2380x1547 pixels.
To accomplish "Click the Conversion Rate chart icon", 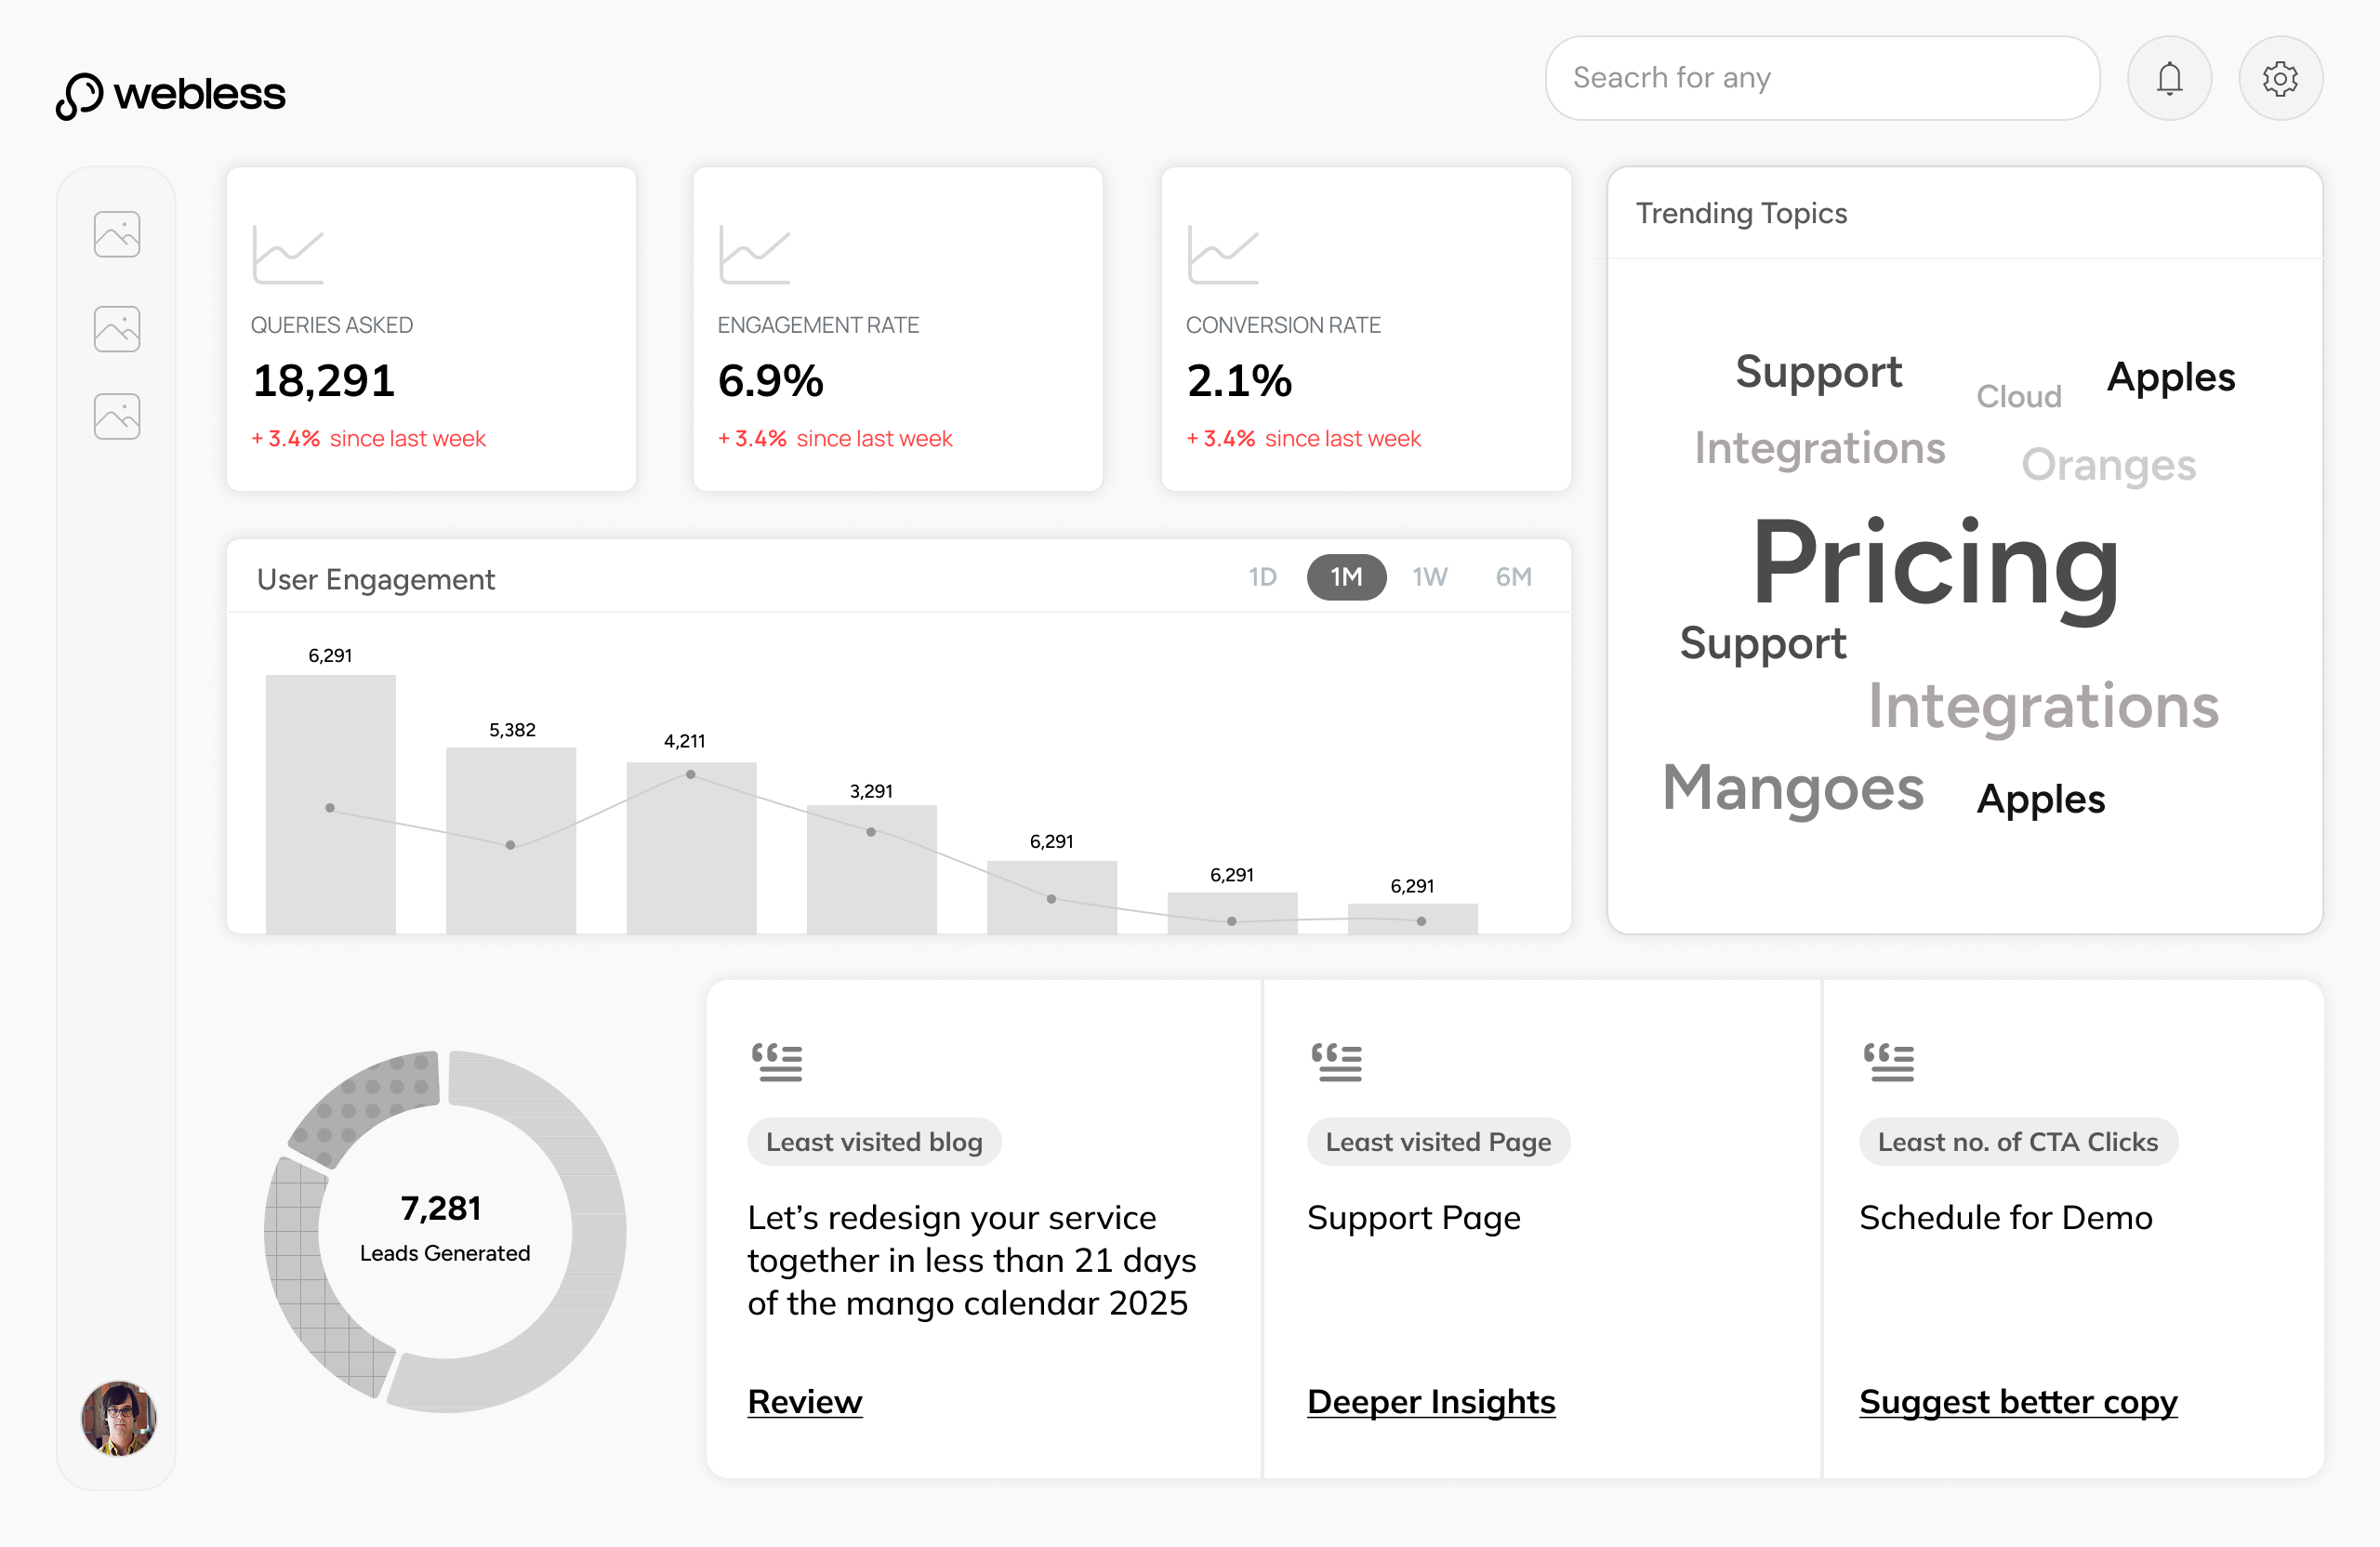I will point(1223,255).
